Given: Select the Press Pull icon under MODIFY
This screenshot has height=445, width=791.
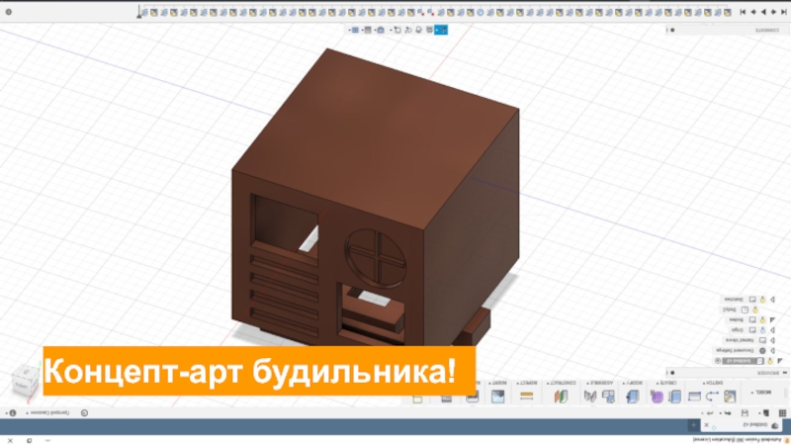Looking at the screenshot, I should [633, 397].
